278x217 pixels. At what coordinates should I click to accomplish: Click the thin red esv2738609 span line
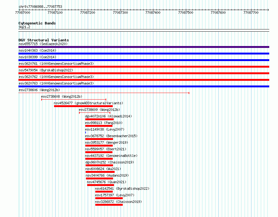pos(95,113)
